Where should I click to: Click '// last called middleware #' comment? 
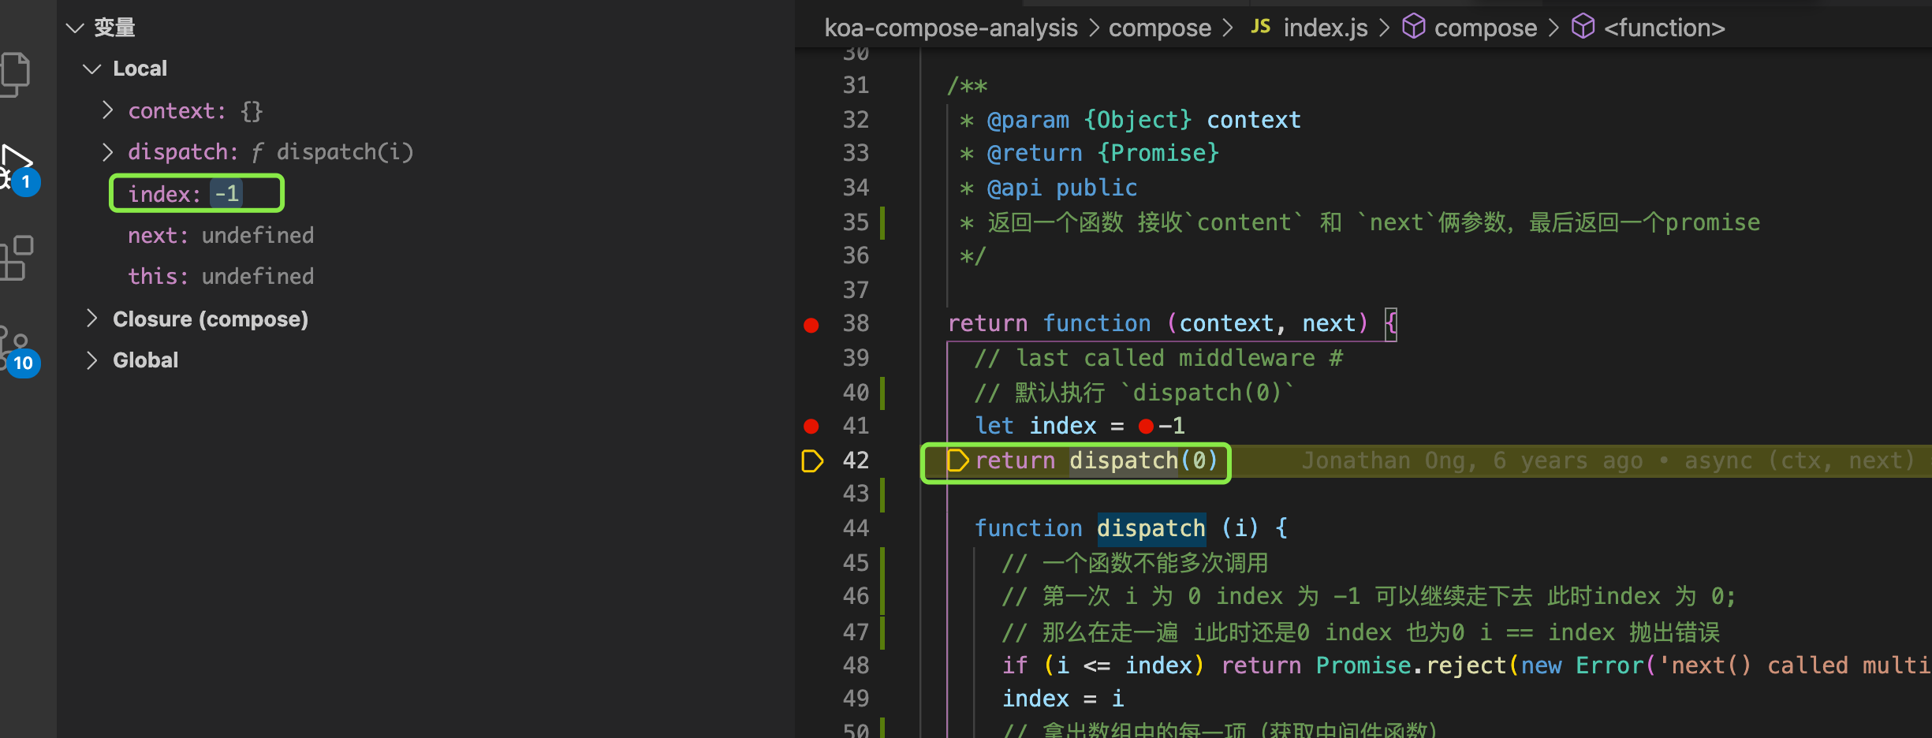(1158, 358)
